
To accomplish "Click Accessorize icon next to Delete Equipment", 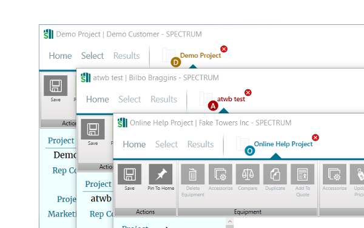I will 220,174.
